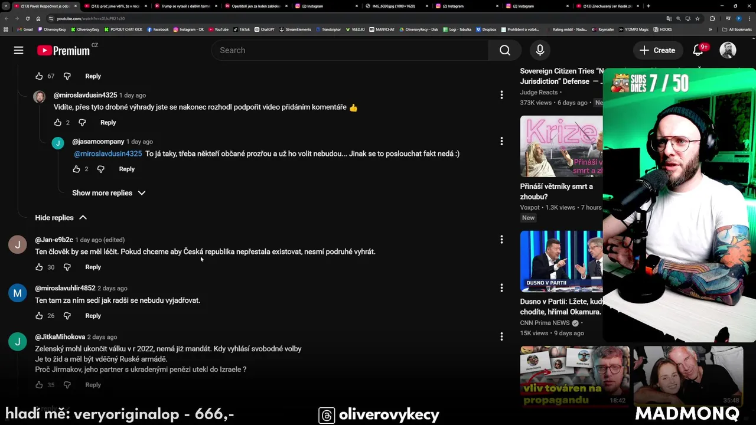Switch to IMG_6030.jpg tab
The image size is (756, 425).
click(396, 6)
